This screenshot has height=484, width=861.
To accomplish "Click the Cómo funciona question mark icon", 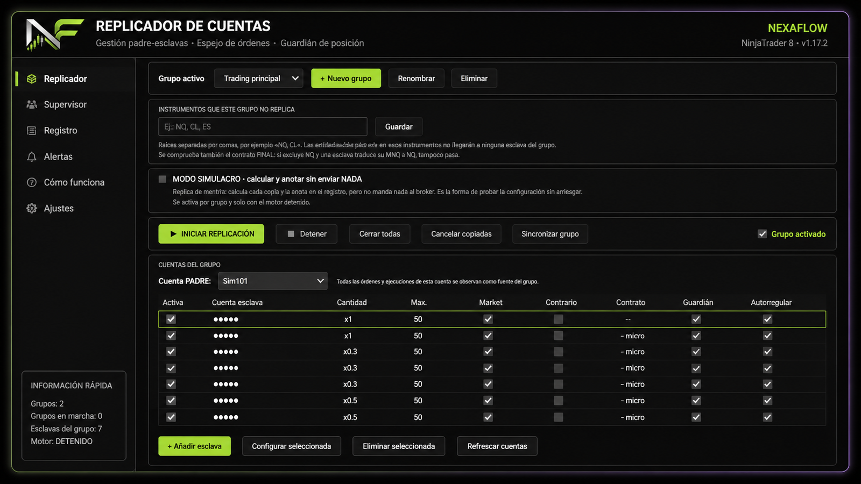I will point(32,182).
